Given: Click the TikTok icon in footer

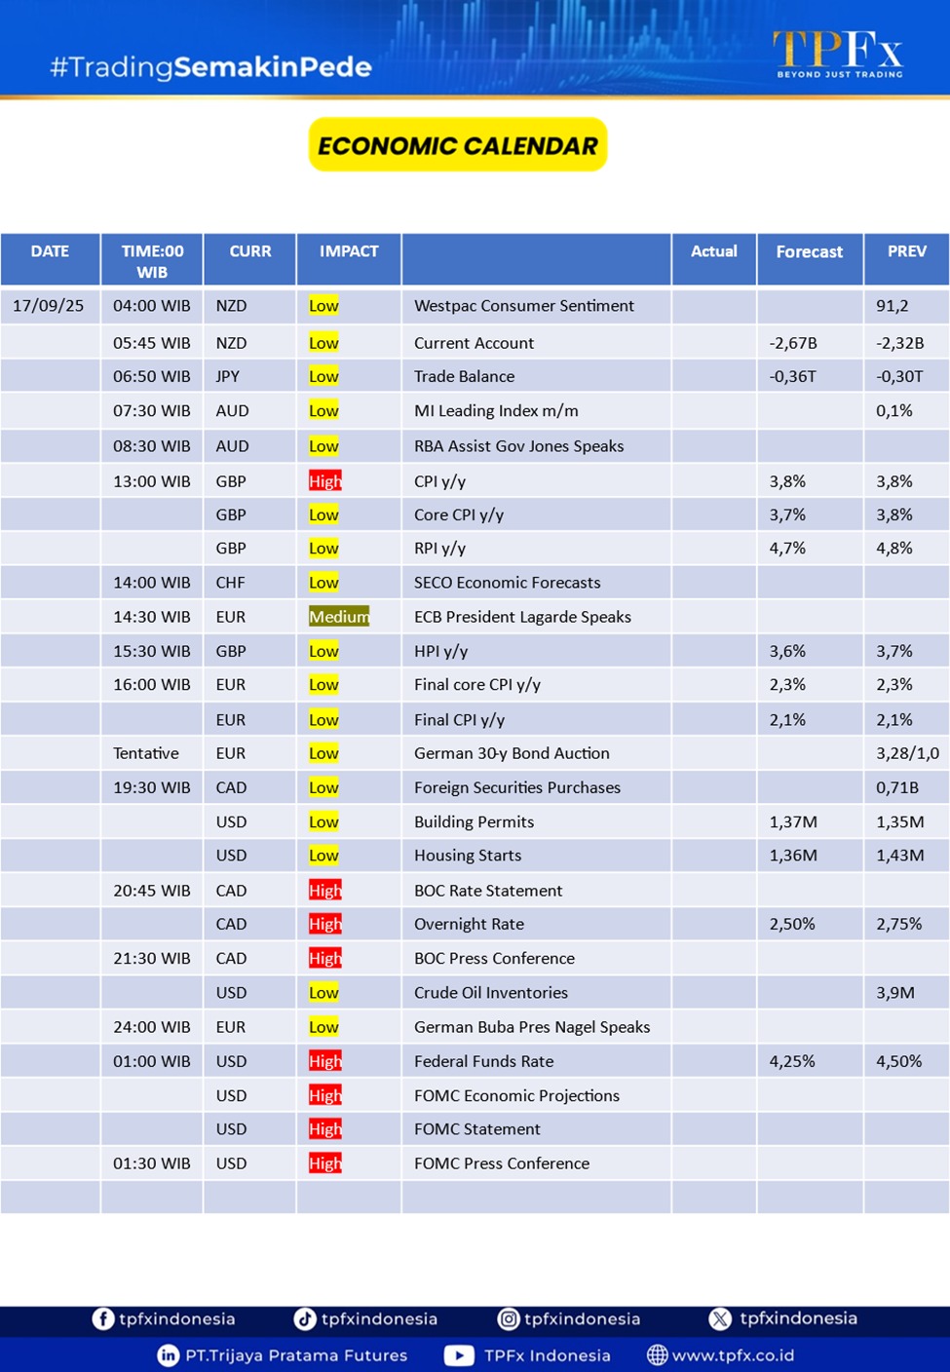Looking at the screenshot, I should click(x=305, y=1318).
